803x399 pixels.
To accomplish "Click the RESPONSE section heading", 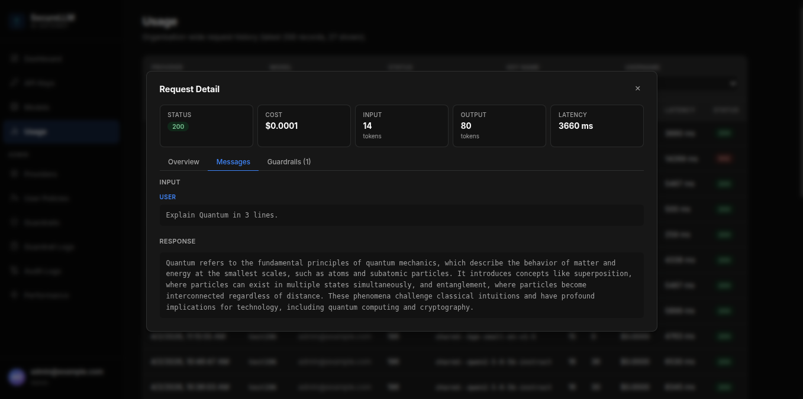I will (178, 242).
